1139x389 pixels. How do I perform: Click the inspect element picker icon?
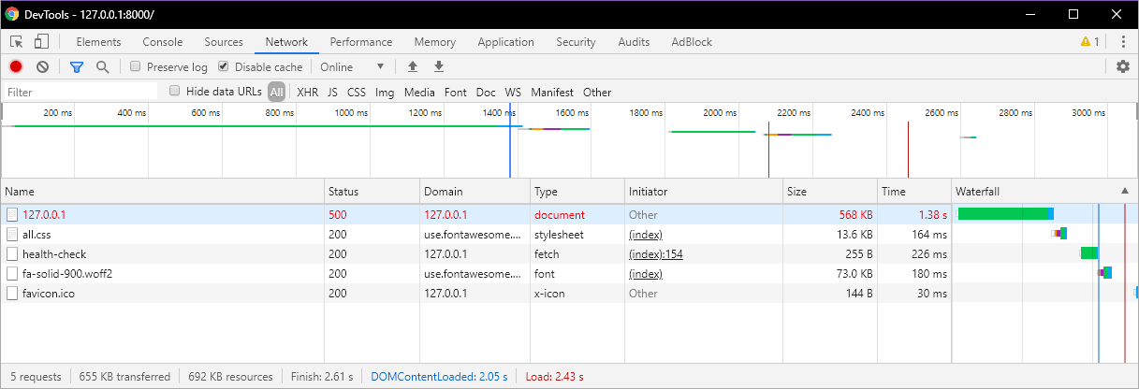click(x=17, y=42)
